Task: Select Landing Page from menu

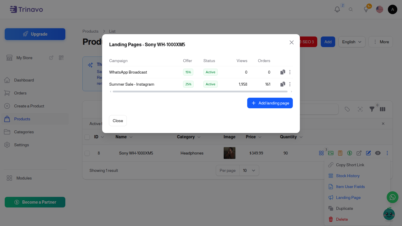Action: (x=357, y=197)
